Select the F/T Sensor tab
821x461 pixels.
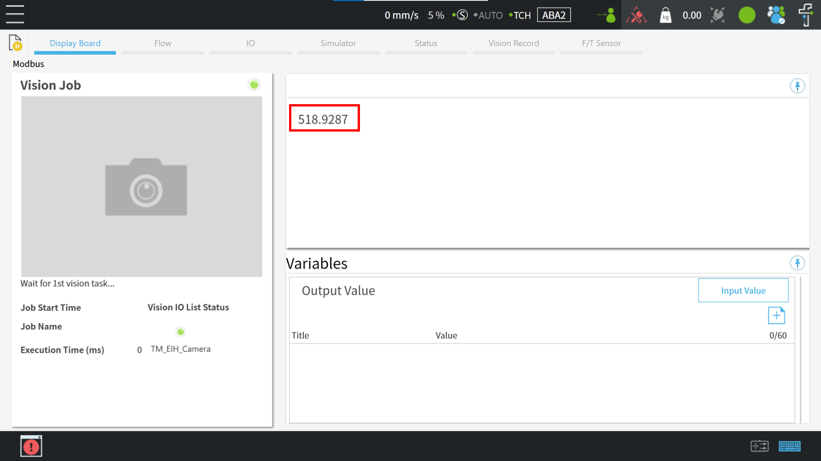click(601, 43)
